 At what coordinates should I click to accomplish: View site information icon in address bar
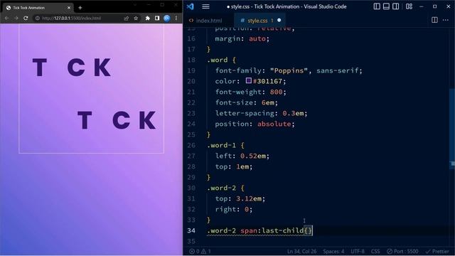38,18
